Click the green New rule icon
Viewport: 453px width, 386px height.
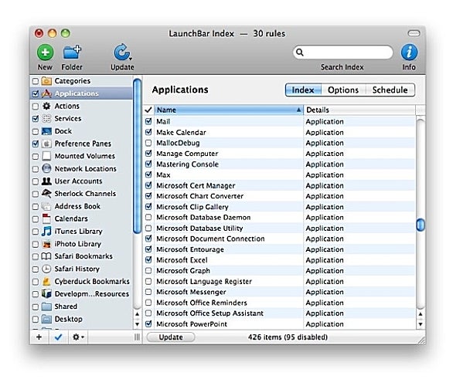coord(45,52)
